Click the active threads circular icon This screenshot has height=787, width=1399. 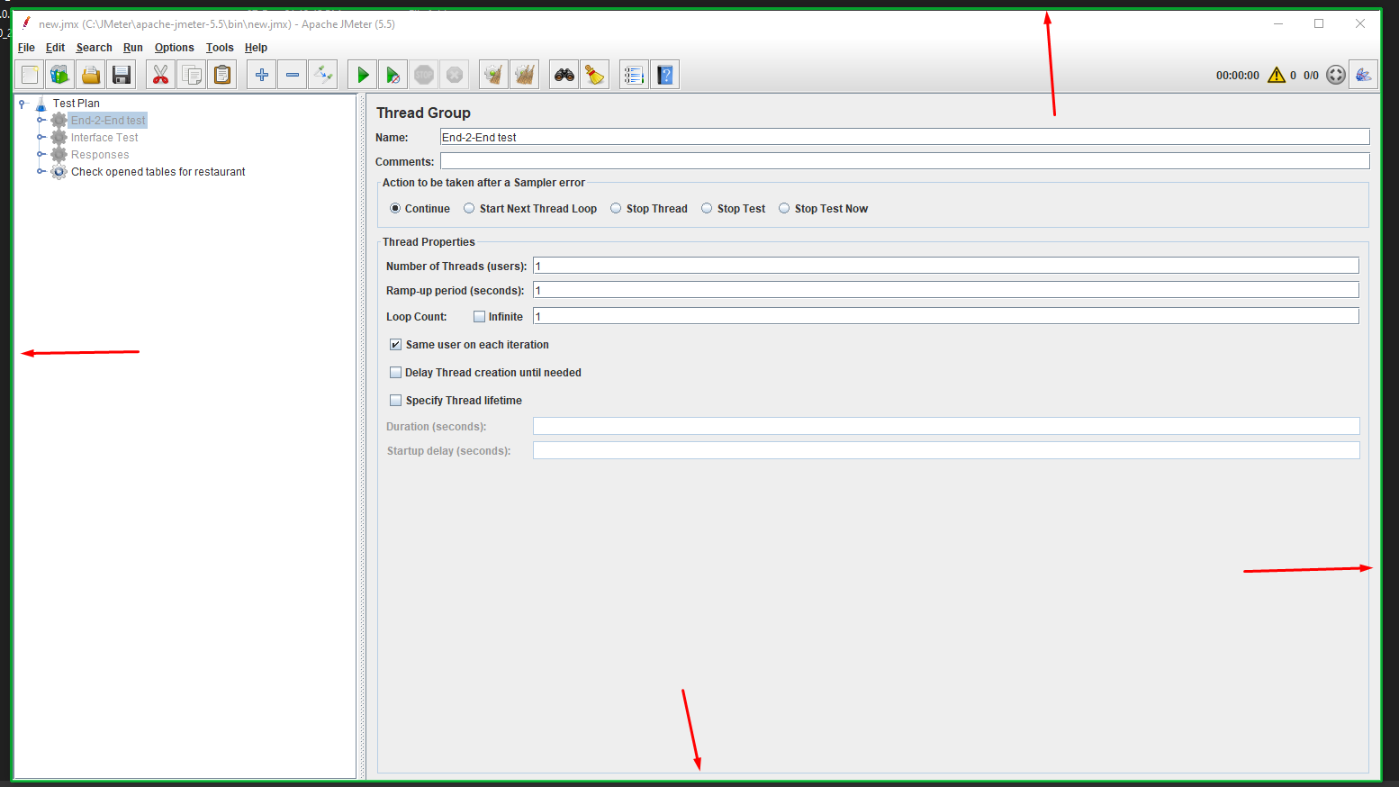pyautogui.click(x=1336, y=75)
